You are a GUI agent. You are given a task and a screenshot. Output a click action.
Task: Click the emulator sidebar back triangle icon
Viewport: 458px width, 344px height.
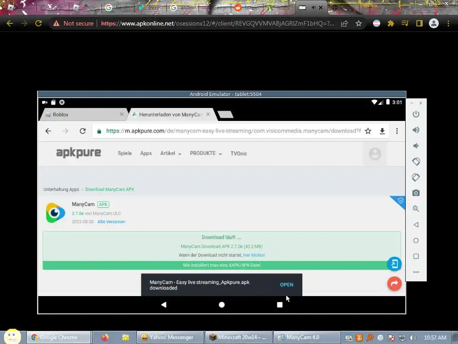point(416,225)
